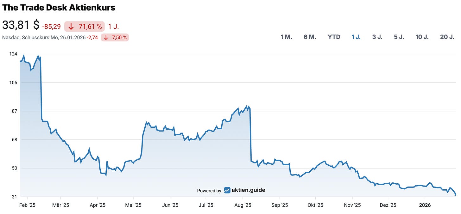Image resolution: width=461 pixels, height=214 pixels.
Task: Click the Powered by text
Action: 209,191
